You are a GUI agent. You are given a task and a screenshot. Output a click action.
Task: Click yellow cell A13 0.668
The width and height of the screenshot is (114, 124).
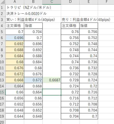tap(15, 80)
